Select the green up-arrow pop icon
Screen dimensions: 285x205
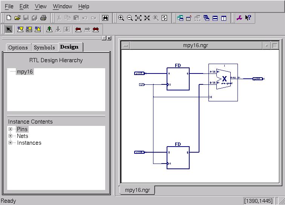click(x=49, y=29)
